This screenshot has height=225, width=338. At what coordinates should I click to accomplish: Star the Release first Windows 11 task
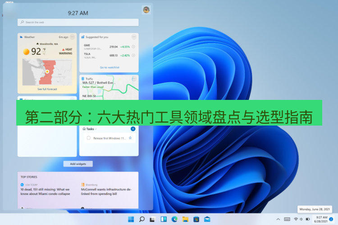tap(130, 138)
